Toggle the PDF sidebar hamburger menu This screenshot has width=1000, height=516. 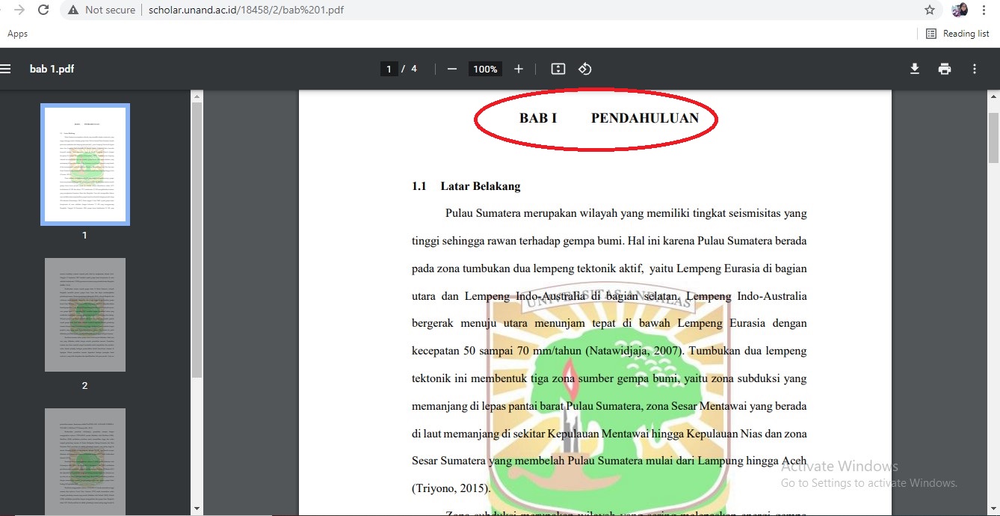(6, 69)
